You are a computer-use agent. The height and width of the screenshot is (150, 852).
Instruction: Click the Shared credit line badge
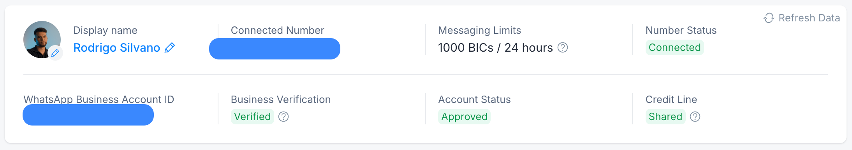665,117
